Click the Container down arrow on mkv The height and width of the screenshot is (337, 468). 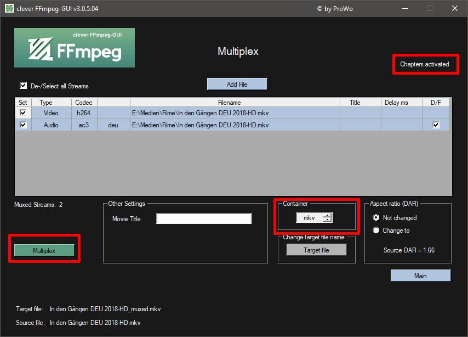click(x=327, y=220)
